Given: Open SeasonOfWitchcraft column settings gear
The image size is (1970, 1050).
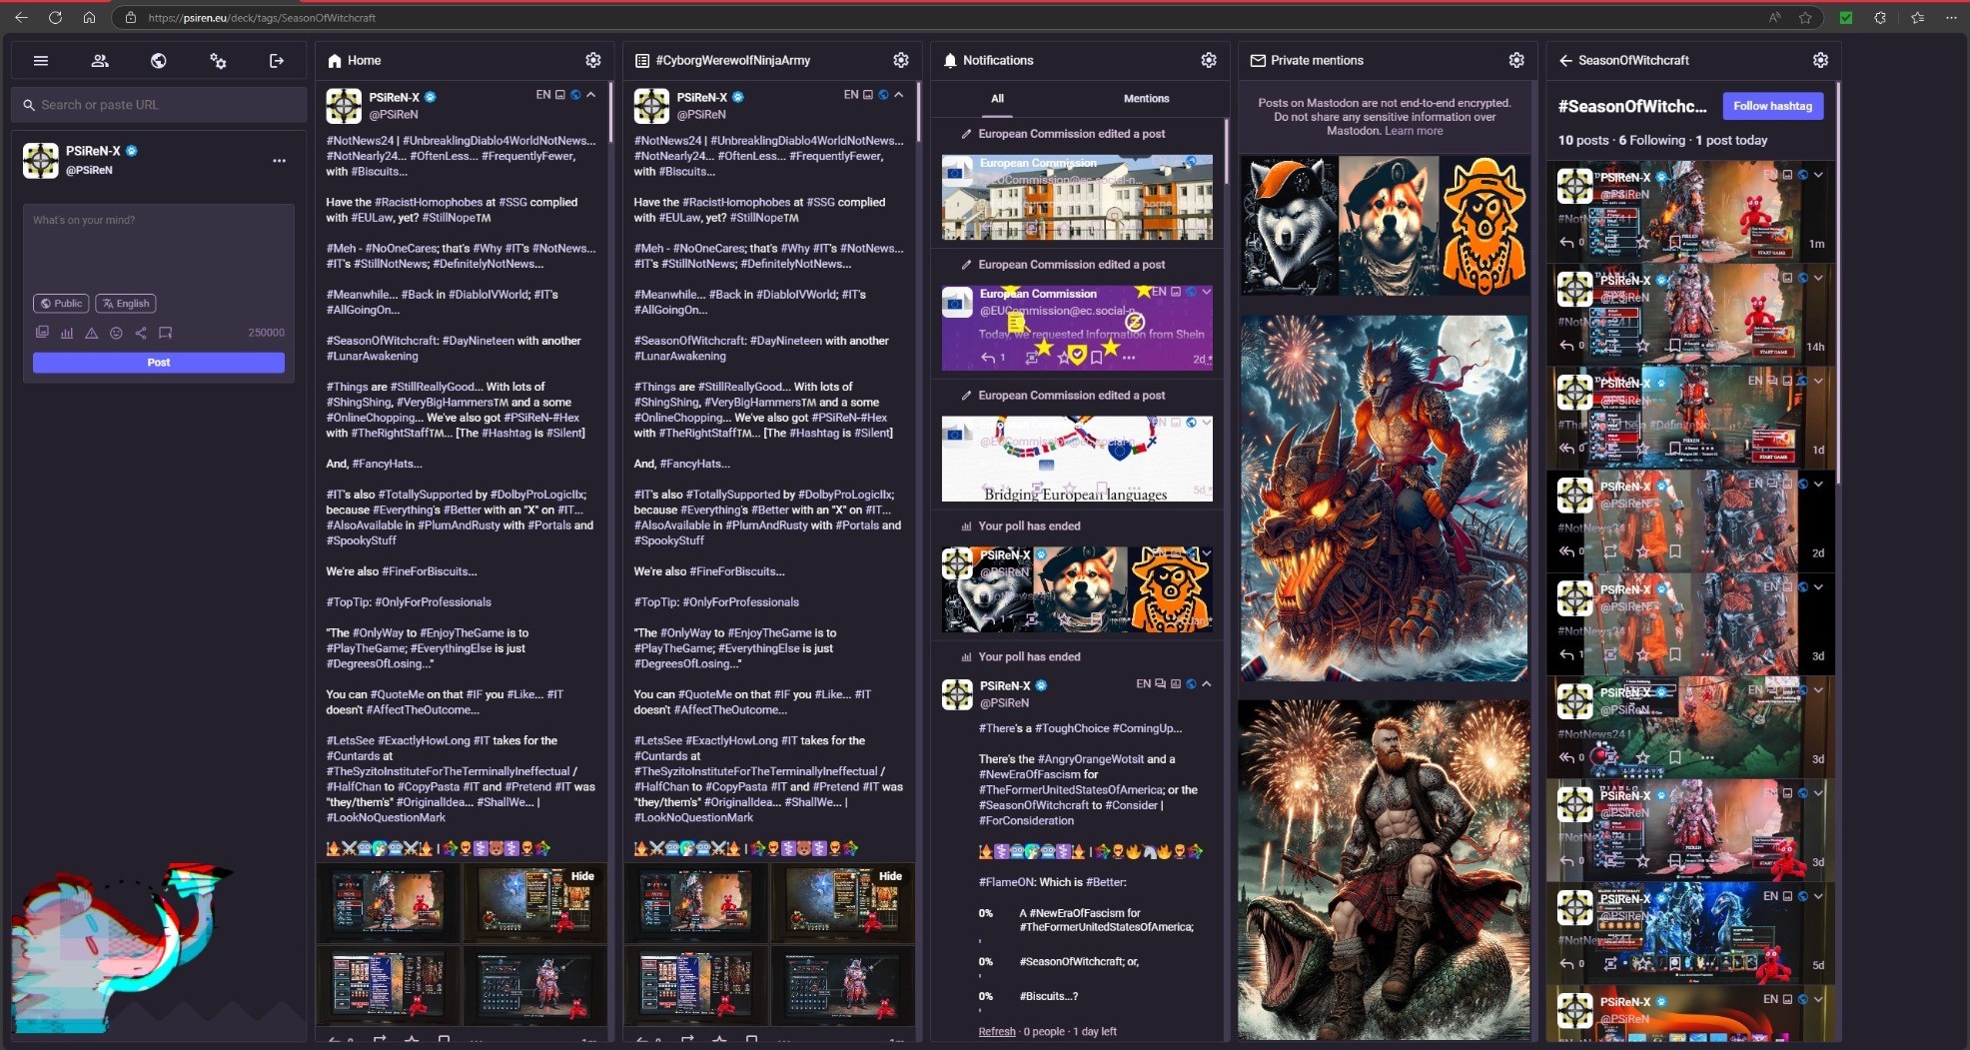Looking at the screenshot, I should point(1821,60).
